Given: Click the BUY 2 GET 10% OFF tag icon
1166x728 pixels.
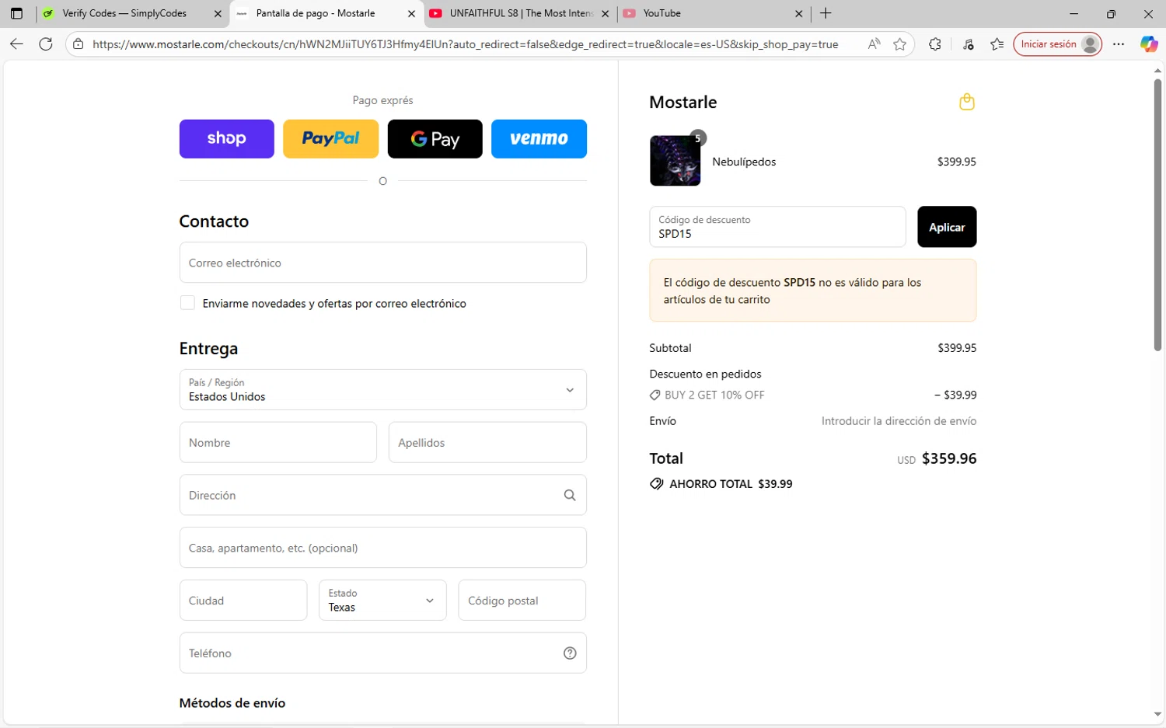Looking at the screenshot, I should 655,395.
